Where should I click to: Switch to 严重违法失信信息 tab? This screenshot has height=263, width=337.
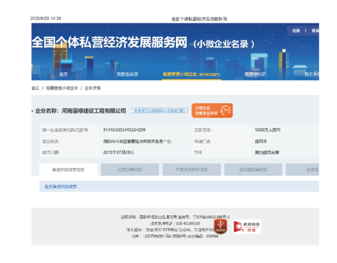tap(191, 170)
